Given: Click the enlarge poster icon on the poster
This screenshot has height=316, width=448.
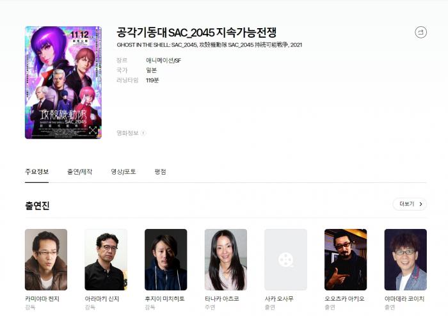Looking at the screenshot, I should tap(93, 130).
